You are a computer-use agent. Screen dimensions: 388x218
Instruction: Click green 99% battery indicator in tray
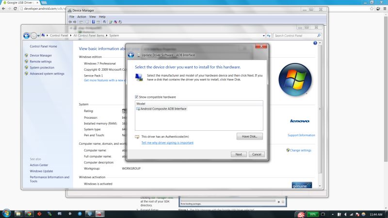[x=312, y=214]
